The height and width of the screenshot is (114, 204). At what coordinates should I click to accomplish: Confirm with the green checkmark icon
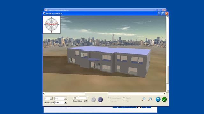point(164,99)
